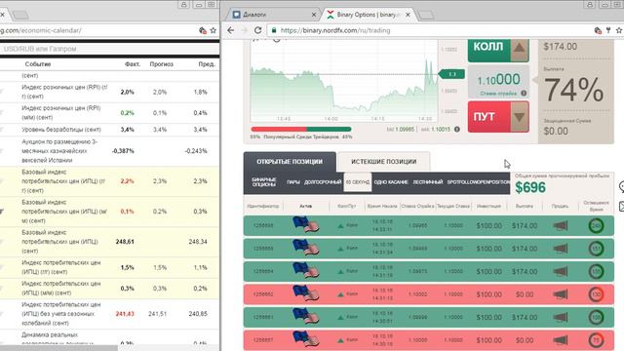Click the 248,61 actual value
This screenshot has width=624, height=351.
pos(125,242)
